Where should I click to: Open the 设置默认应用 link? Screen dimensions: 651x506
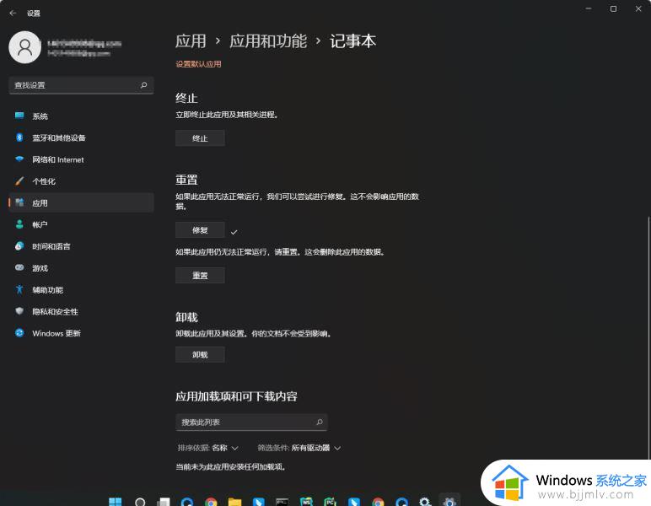tap(198, 64)
